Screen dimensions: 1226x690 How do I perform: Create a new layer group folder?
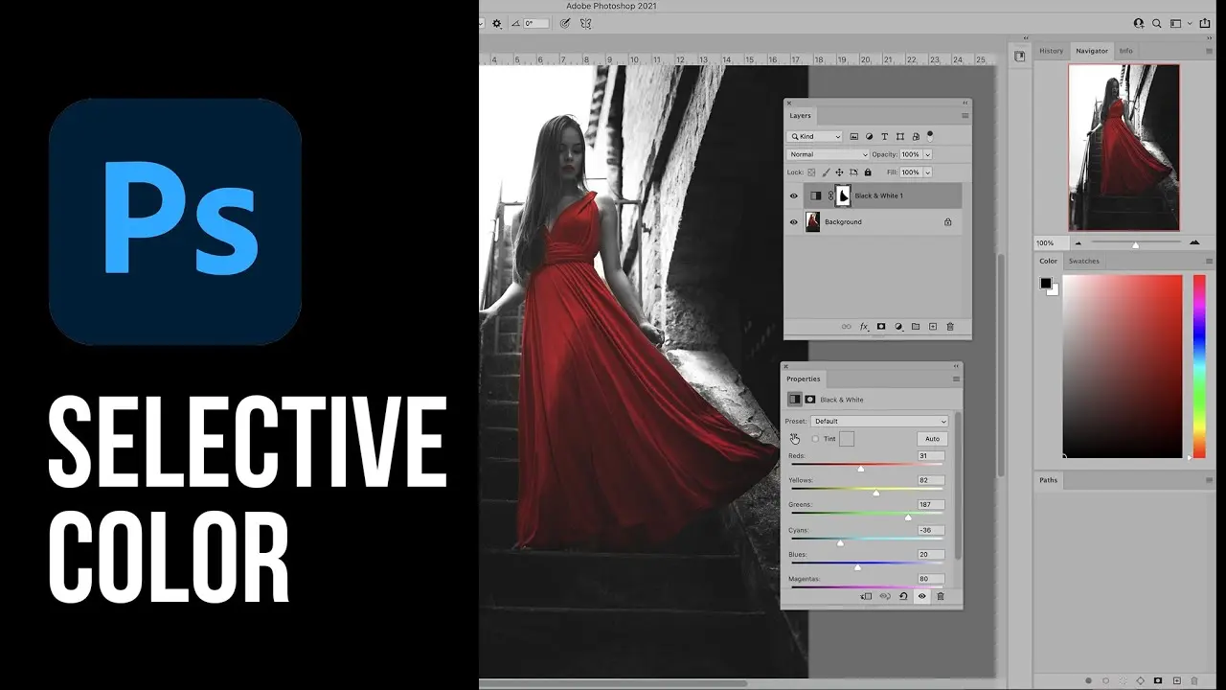916,327
